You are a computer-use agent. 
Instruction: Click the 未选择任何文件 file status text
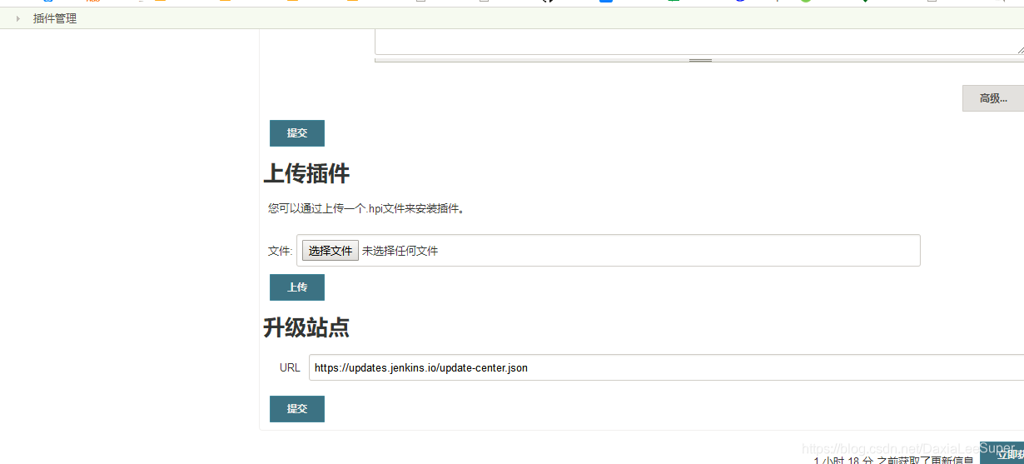400,251
